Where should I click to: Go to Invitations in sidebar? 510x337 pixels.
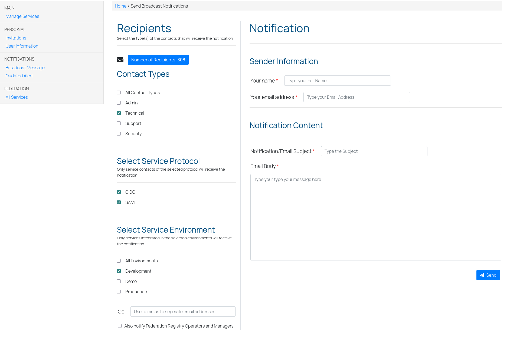[x=16, y=38]
